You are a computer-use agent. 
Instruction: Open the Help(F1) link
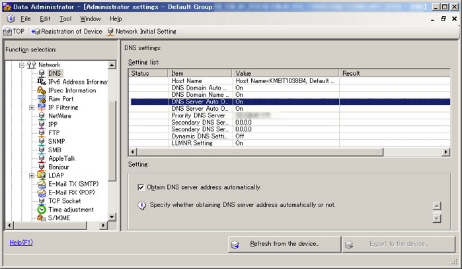point(21,243)
